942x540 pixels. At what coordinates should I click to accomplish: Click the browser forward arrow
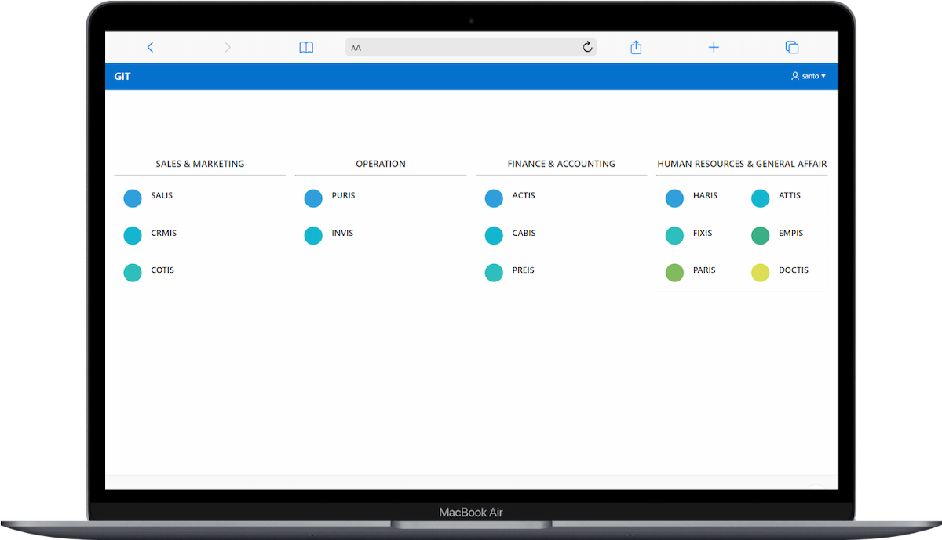[228, 47]
